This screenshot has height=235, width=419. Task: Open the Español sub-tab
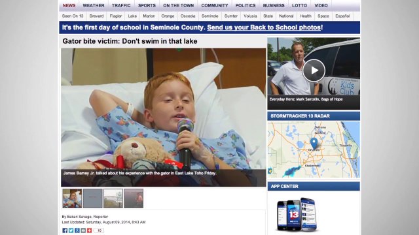(342, 16)
